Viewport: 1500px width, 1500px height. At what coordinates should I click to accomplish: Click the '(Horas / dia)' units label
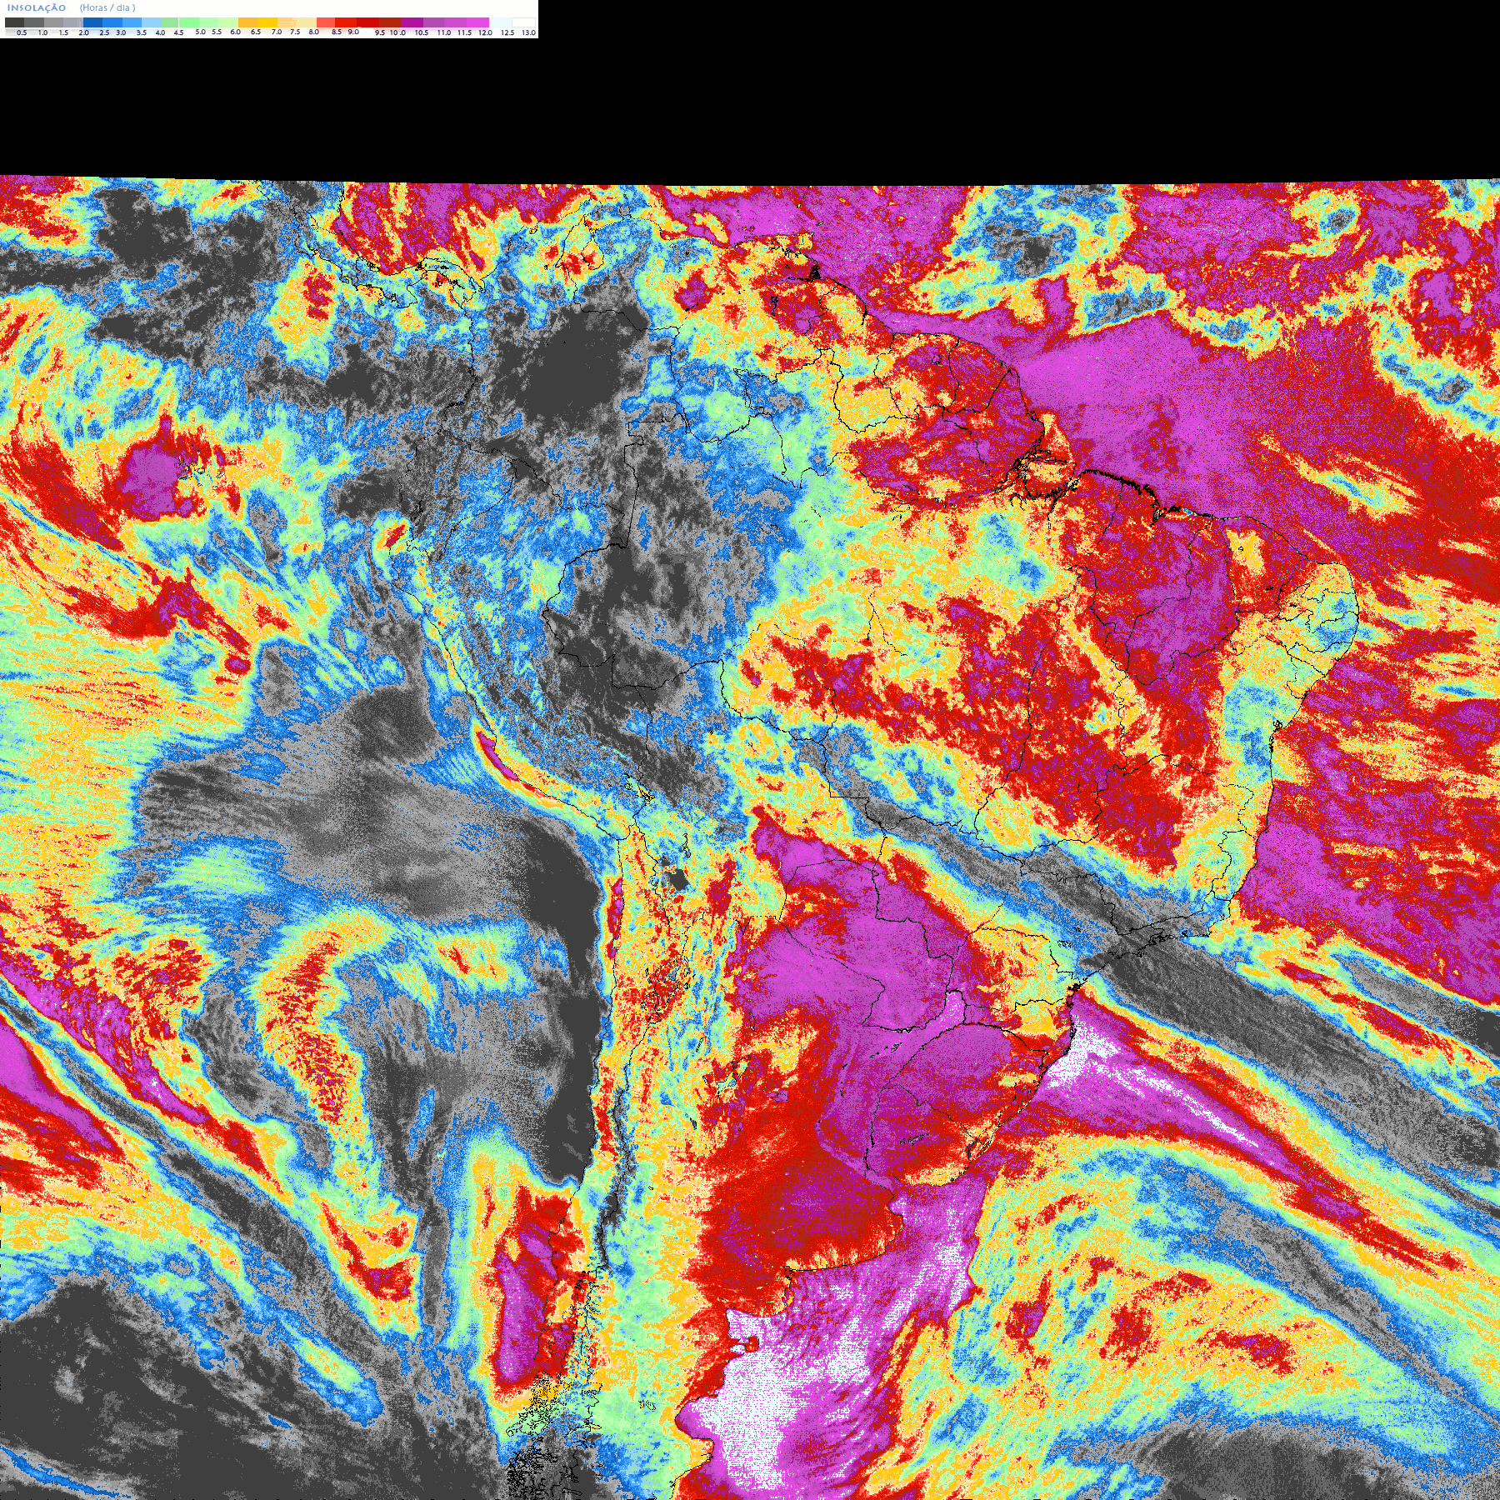click(107, 7)
